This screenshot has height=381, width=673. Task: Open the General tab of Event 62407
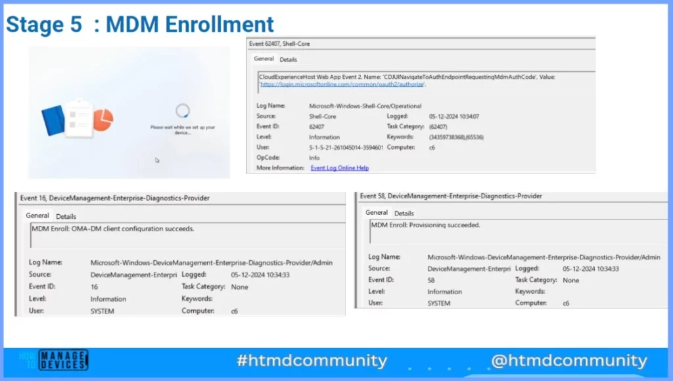click(x=264, y=58)
